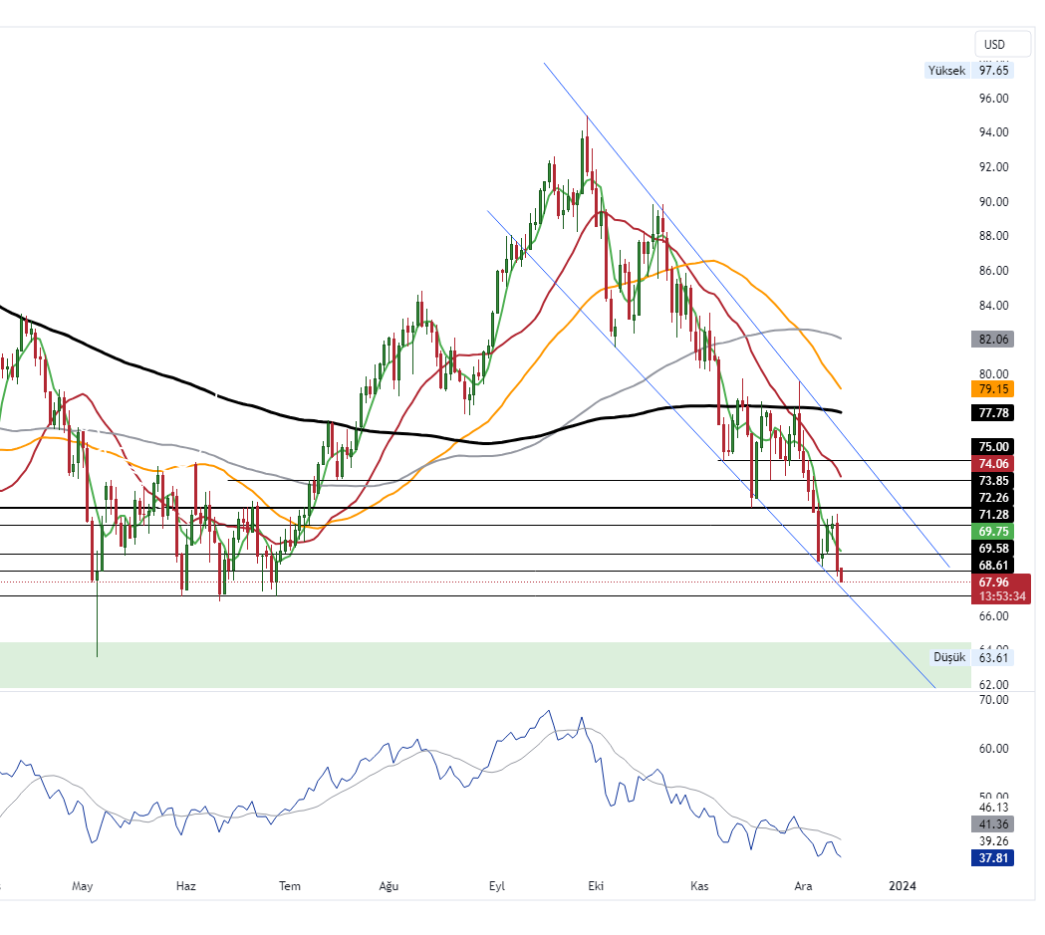Click the gray RSI average 41.36 label
The image size is (1045, 935).
pos(992,824)
